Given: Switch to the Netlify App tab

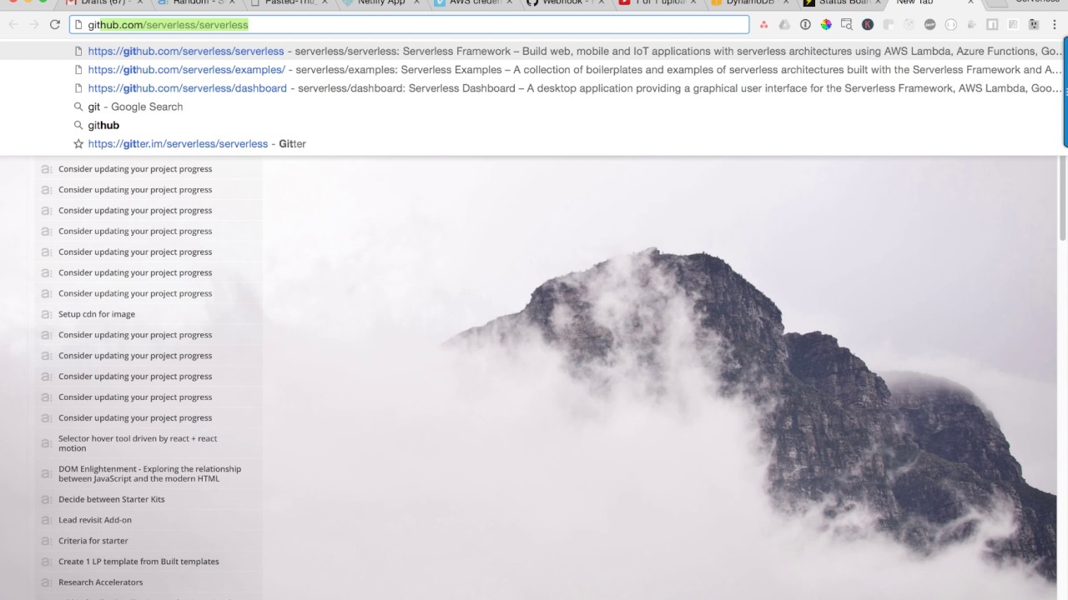Looking at the screenshot, I should click(x=380, y=3).
